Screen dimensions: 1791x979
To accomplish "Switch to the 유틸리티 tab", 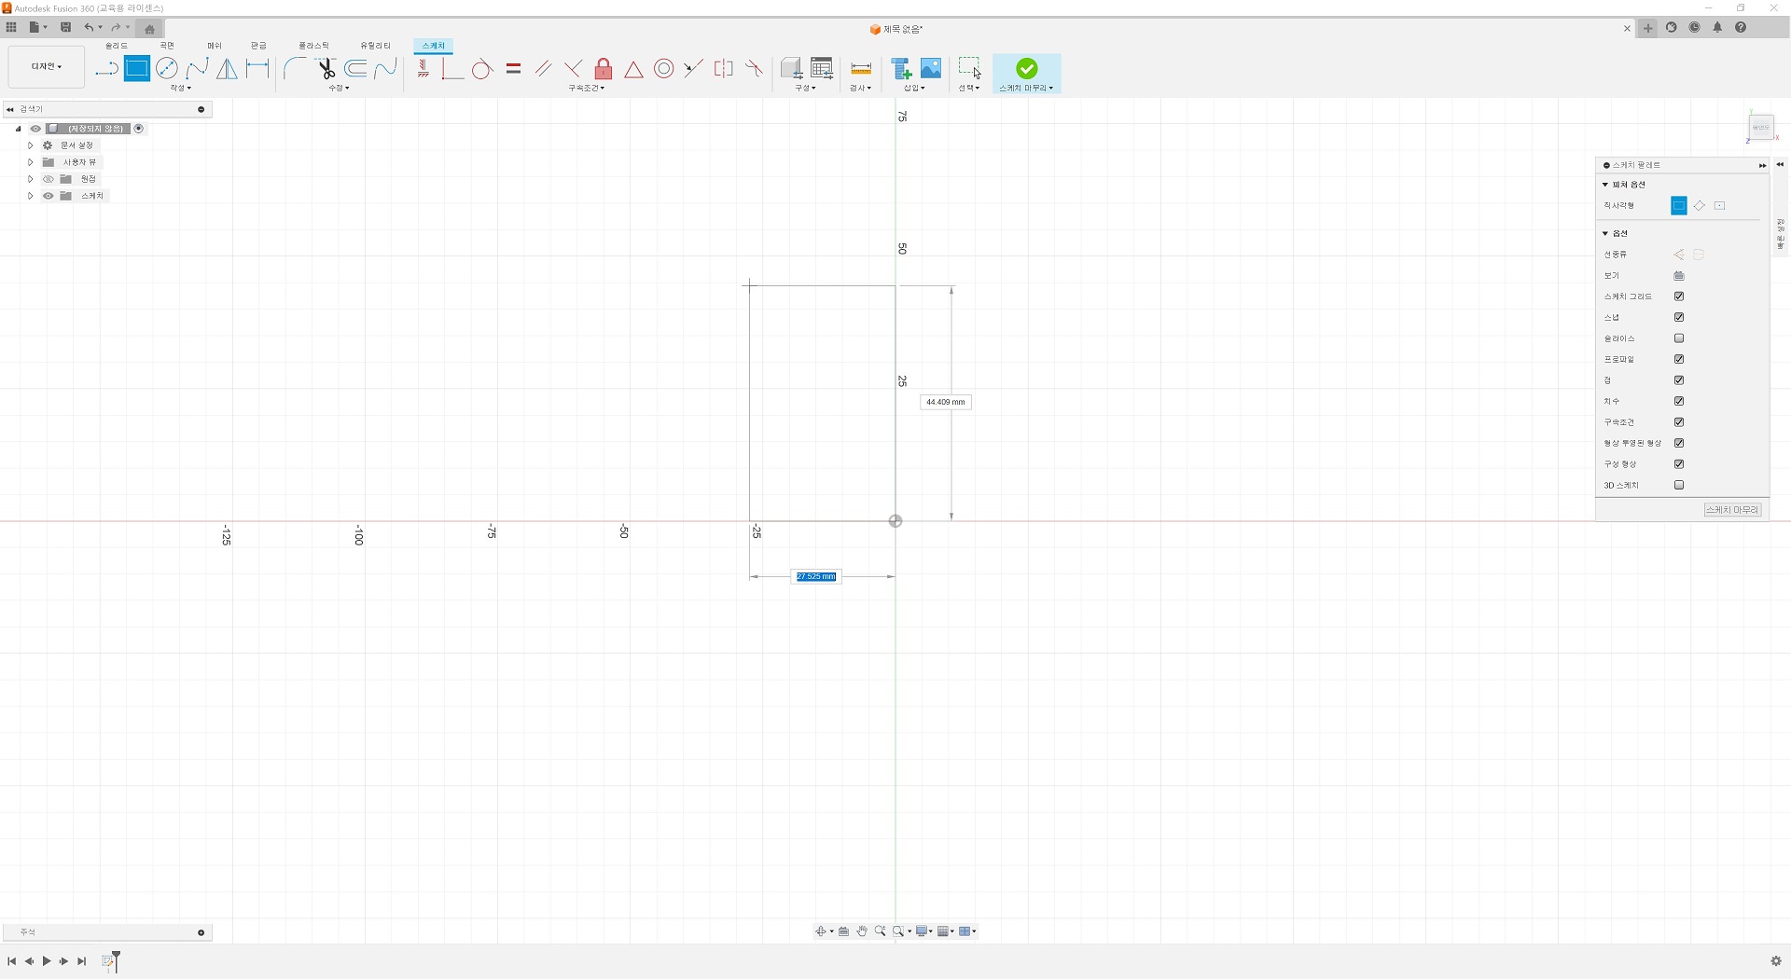I will [376, 46].
